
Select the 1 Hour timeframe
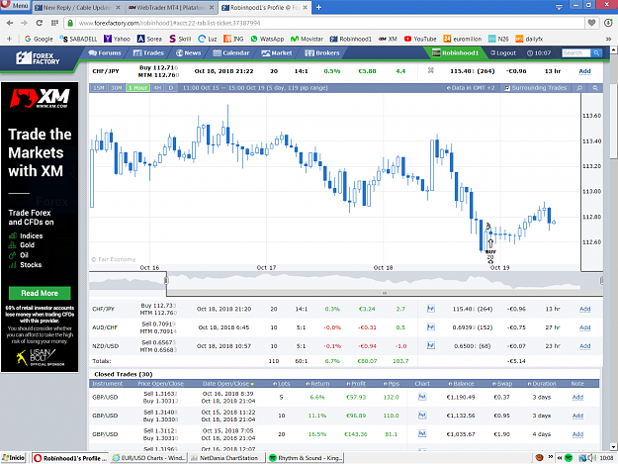(138, 88)
